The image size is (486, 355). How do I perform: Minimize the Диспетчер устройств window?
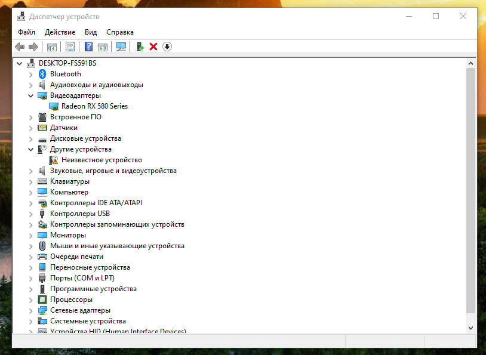click(x=409, y=16)
